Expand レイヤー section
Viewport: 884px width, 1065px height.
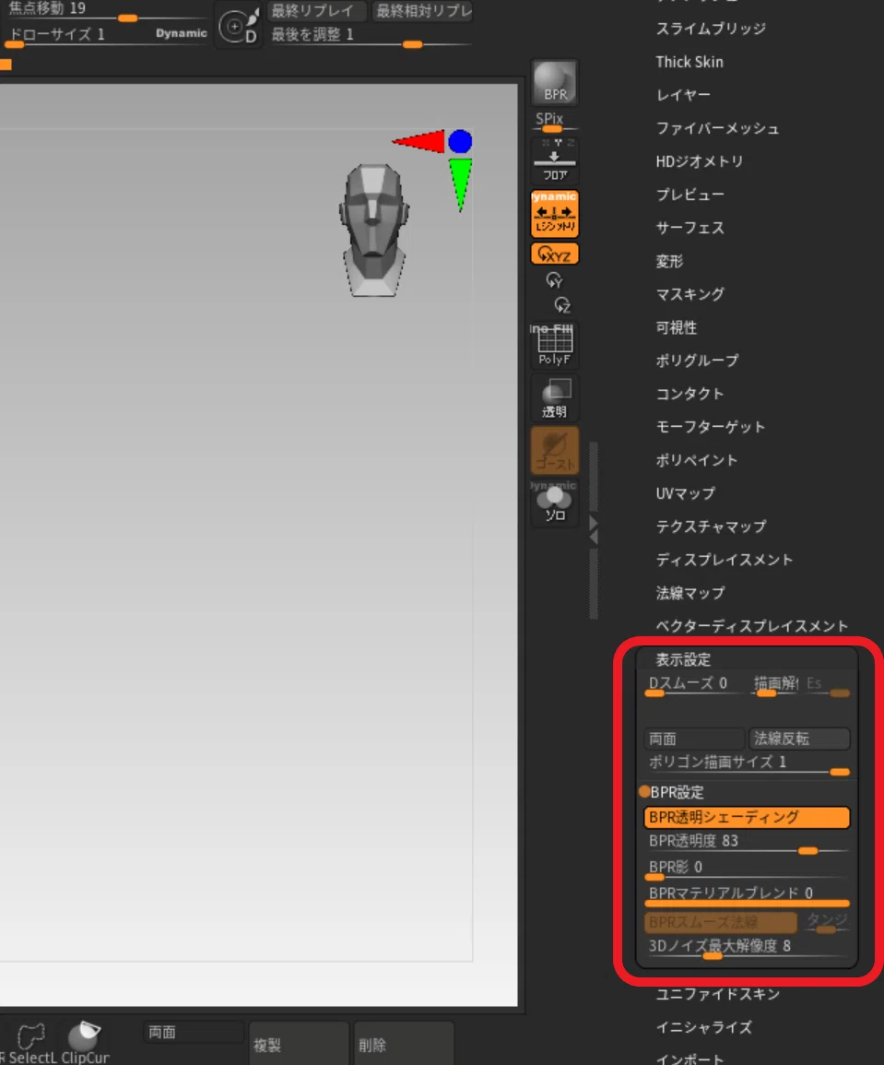click(x=683, y=95)
